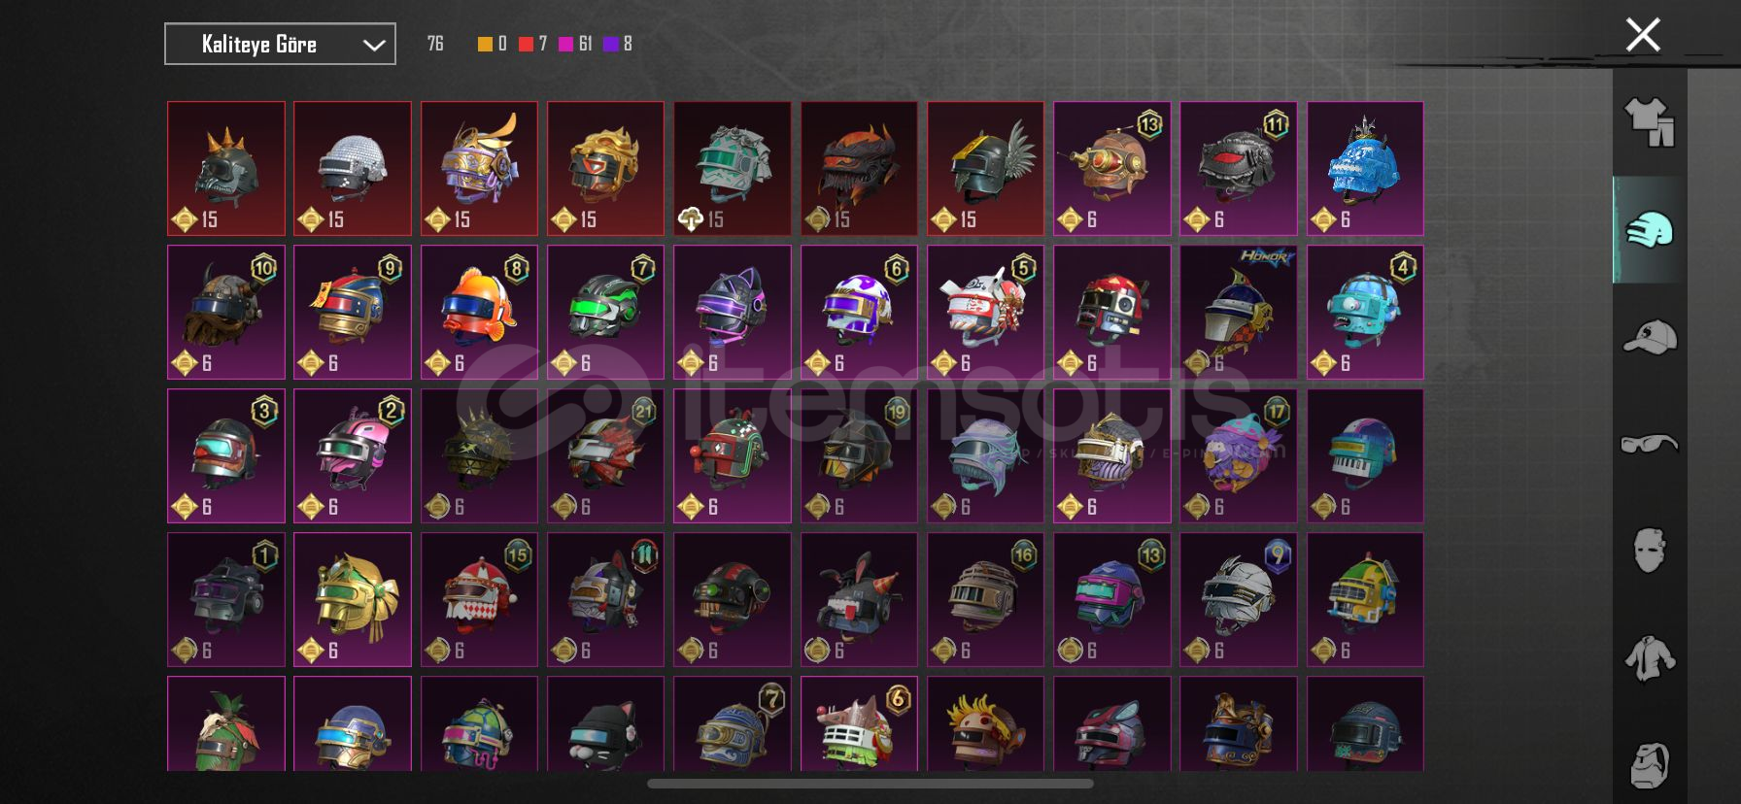Click the dropdown chevron arrow
Image resolution: width=1741 pixels, height=804 pixels.
pos(373,45)
